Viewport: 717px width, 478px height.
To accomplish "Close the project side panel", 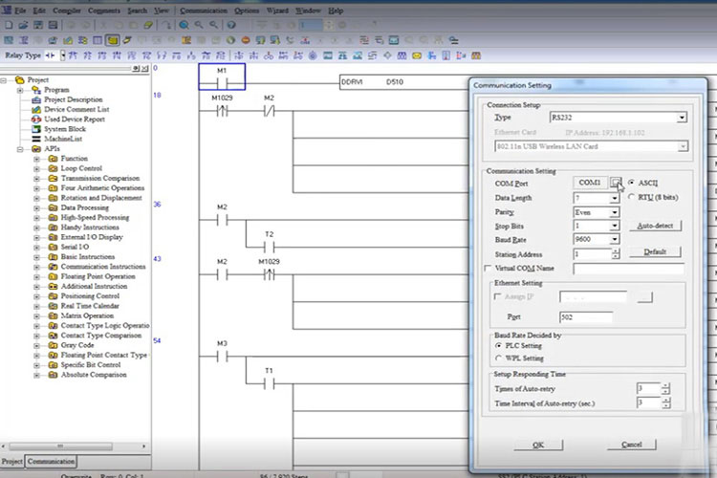I will (x=144, y=69).
